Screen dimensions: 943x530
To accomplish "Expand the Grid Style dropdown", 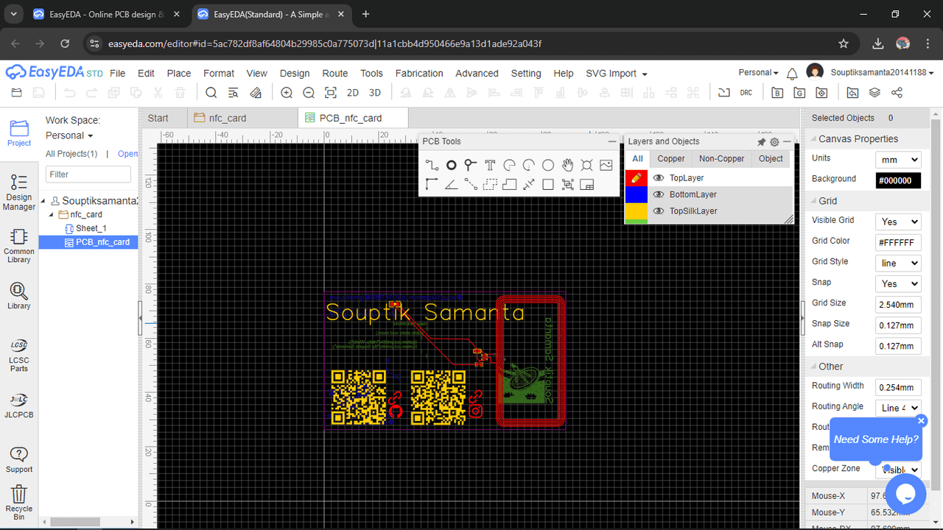I will pyautogui.click(x=898, y=263).
